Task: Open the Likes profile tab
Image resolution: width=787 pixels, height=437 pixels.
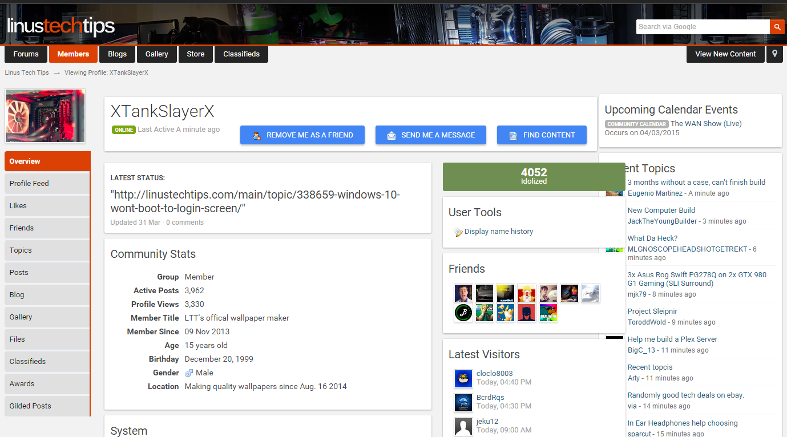Action: tap(47, 206)
